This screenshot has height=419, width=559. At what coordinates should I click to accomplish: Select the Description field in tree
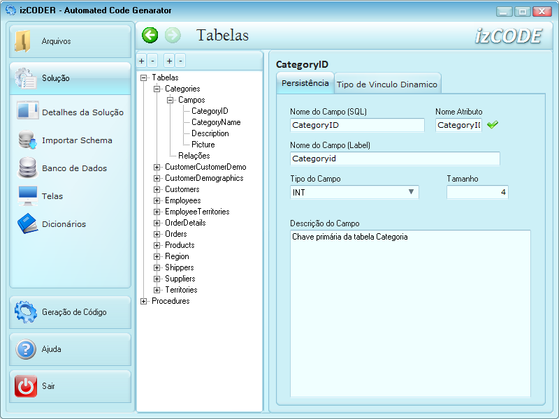pos(210,133)
